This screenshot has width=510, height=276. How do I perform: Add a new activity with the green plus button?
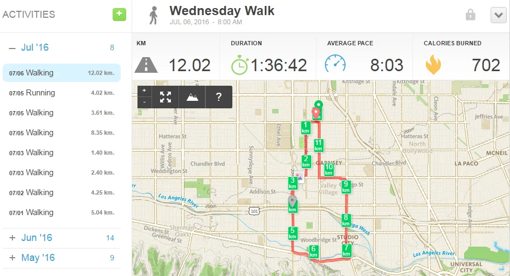pyautogui.click(x=119, y=15)
